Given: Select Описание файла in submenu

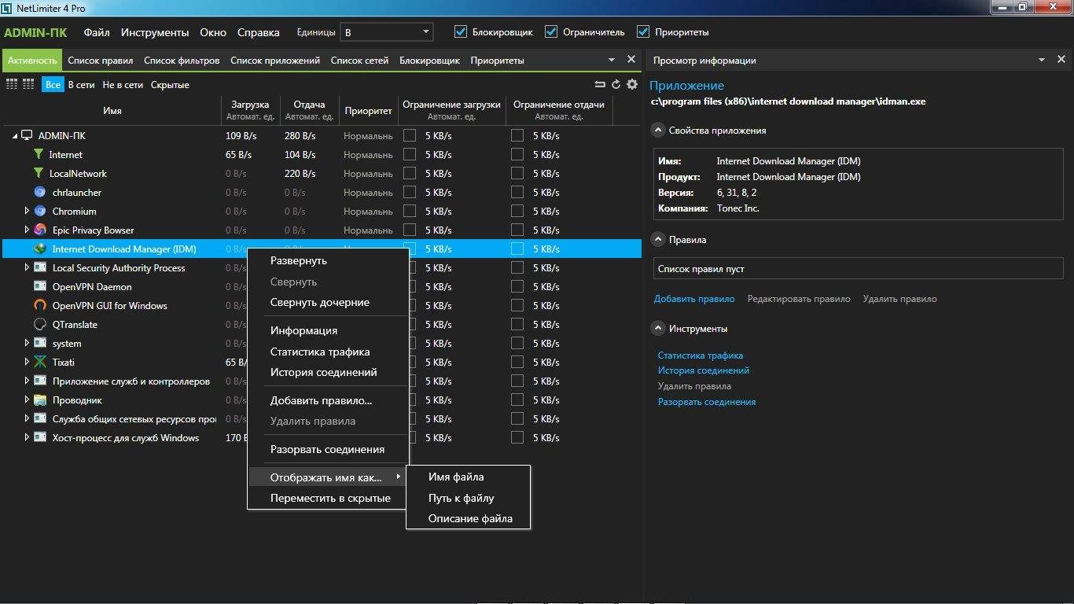Looking at the screenshot, I should 469,518.
